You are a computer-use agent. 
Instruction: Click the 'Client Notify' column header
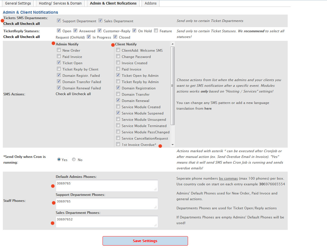click(126, 44)
